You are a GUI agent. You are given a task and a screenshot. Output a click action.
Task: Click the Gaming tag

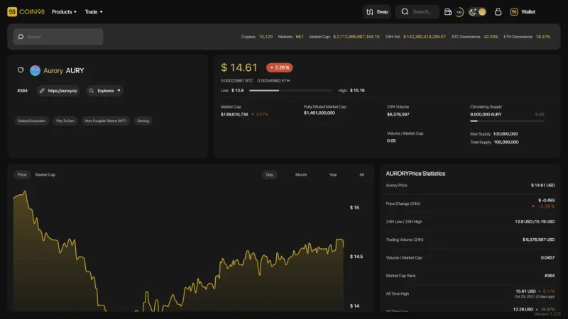(x=143, y=121)
